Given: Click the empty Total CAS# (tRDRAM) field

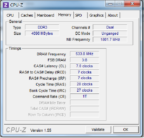Looking at the screenshot, I should (85, 109).
